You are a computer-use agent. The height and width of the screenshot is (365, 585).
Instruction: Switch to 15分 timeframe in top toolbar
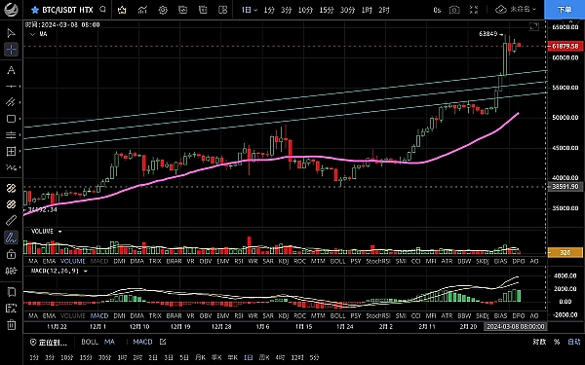point(326,10)
